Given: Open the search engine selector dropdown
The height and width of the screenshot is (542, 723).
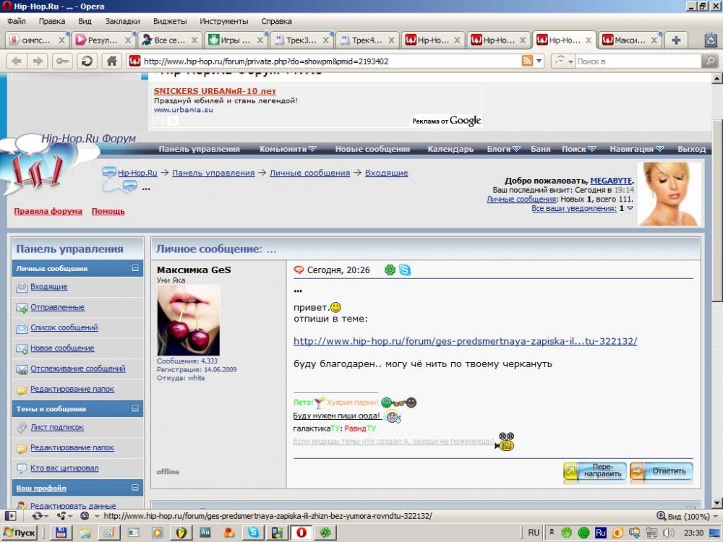Looking at the screenshot, I should pyautogui.click(x=564, y=61).
